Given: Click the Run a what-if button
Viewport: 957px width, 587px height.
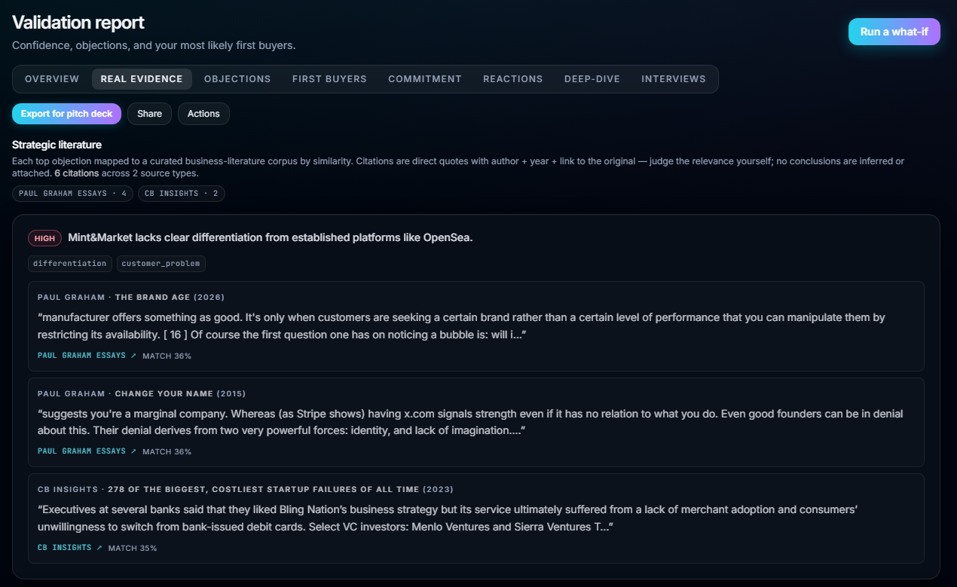Looking at the screenshot, I should pos(894,32).
